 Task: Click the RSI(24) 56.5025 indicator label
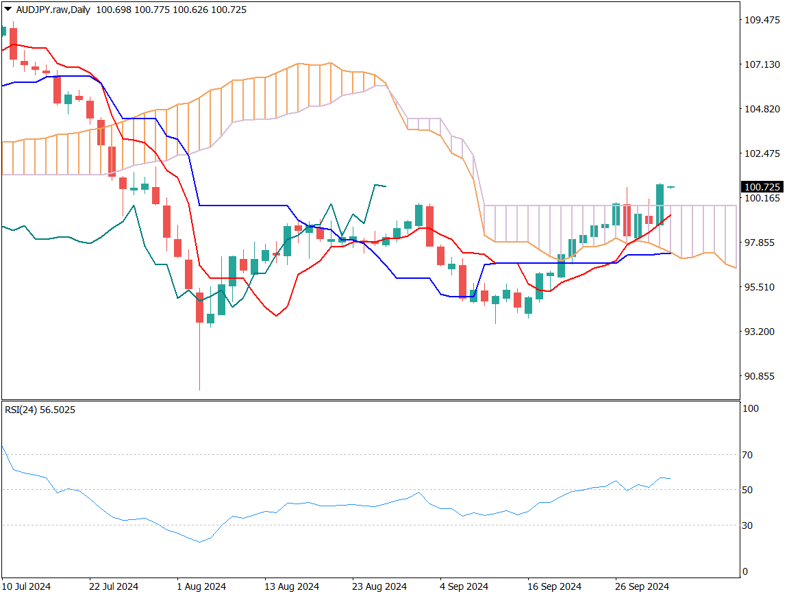[x=40, y=410]
